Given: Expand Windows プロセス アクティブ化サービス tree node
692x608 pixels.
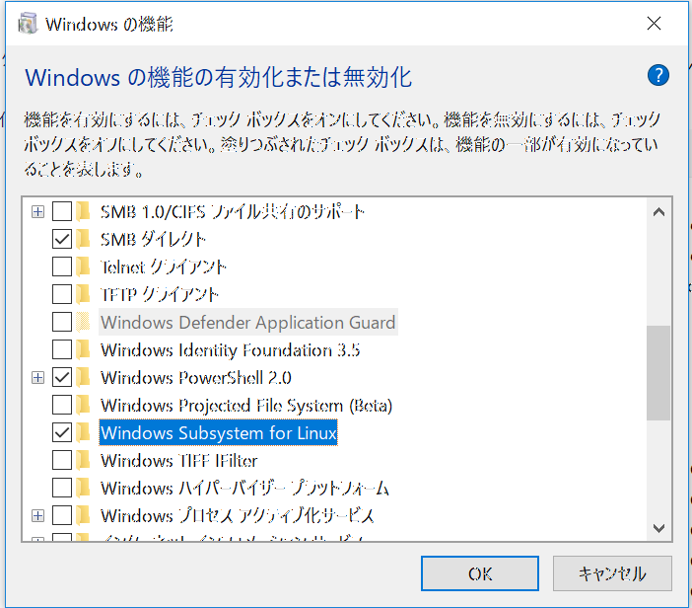Looking at the screenshot, I should point(38,515).
